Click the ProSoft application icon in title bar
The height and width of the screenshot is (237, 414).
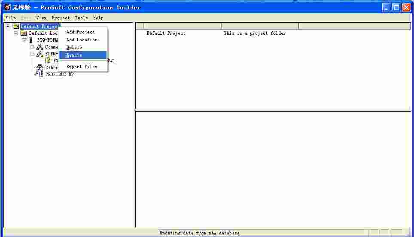[x=7, y=7]
